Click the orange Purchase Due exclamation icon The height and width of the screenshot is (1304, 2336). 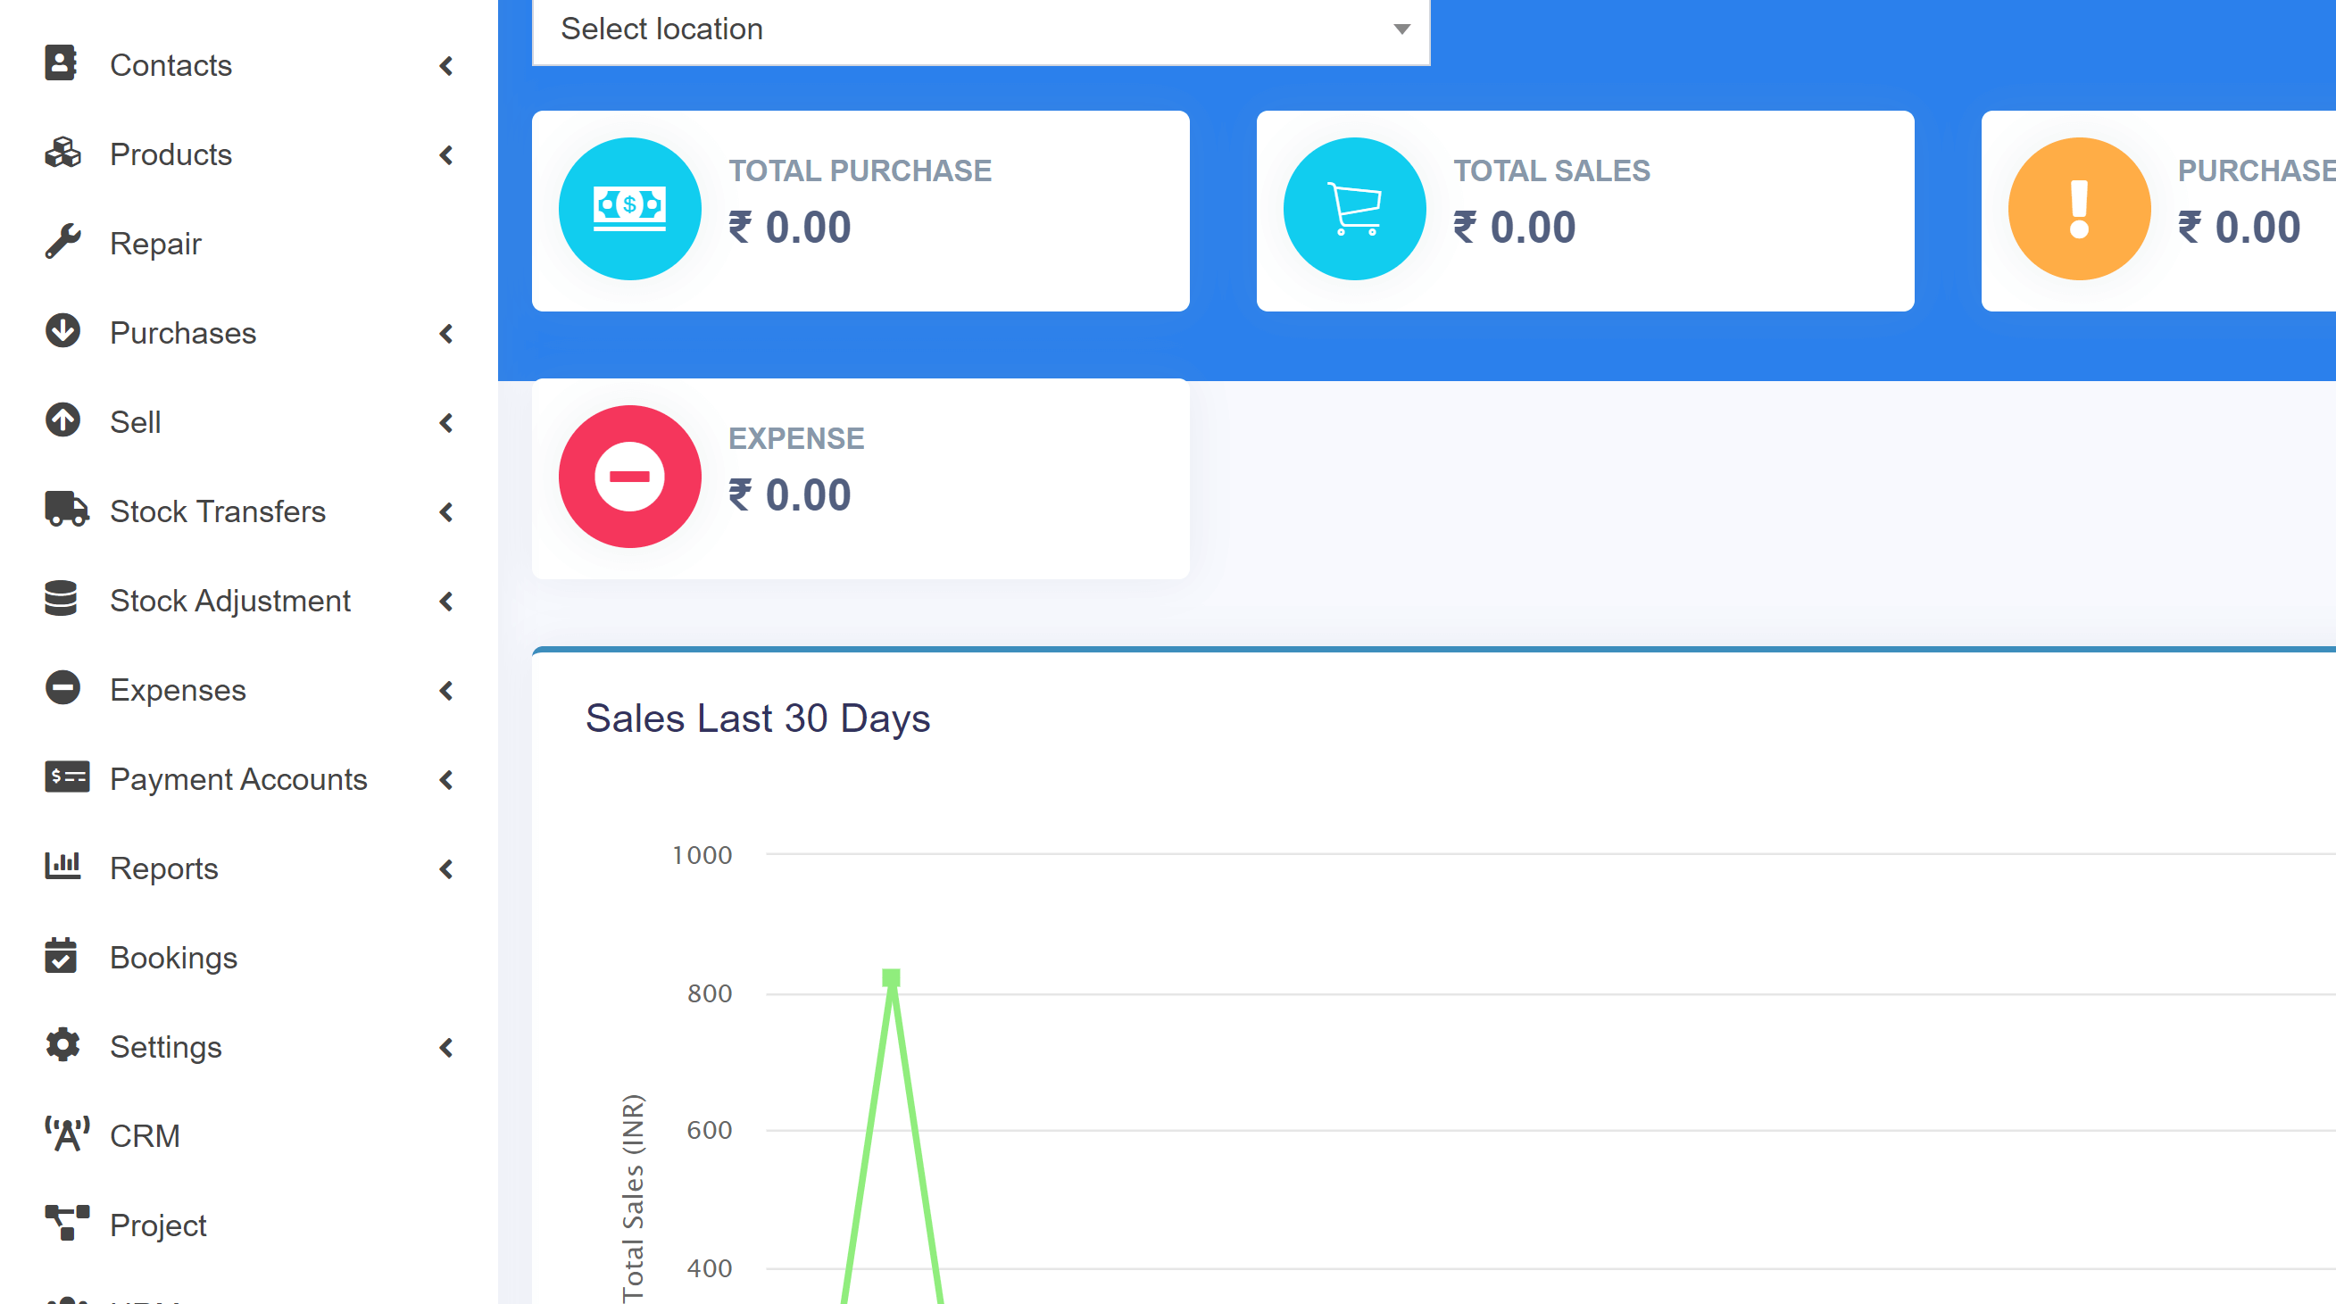[x=2078, y=209]
